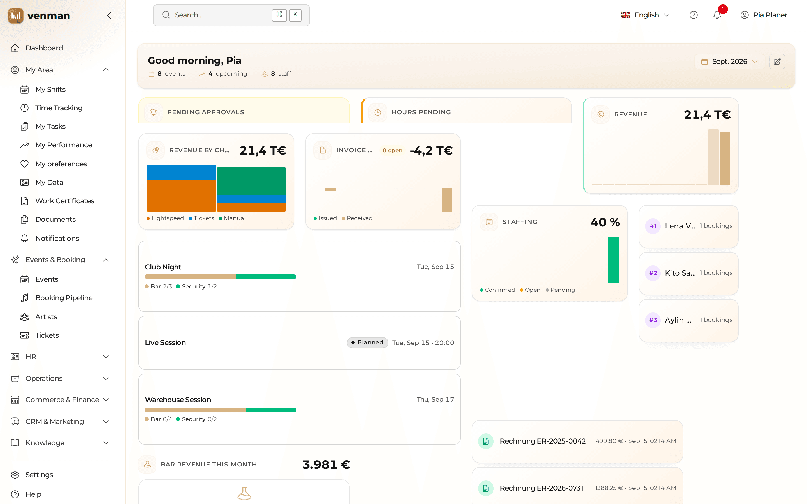Click the Revenue euro icon

[600, 114]
